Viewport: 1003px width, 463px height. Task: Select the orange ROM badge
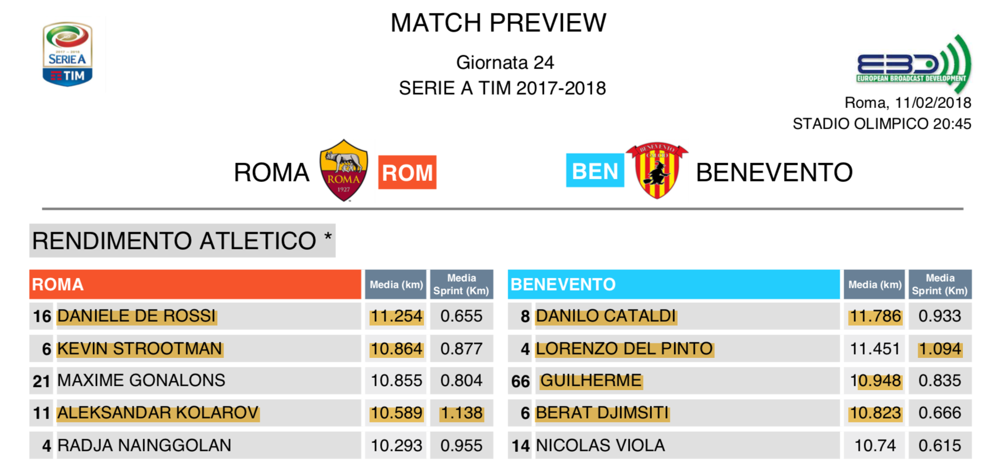pos(407,173)
